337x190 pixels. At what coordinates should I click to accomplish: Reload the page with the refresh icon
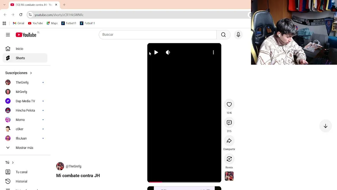21,15
